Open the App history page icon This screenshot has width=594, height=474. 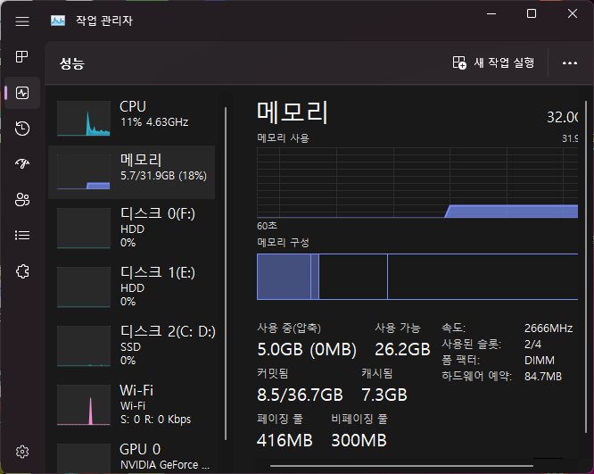[22, 129]
